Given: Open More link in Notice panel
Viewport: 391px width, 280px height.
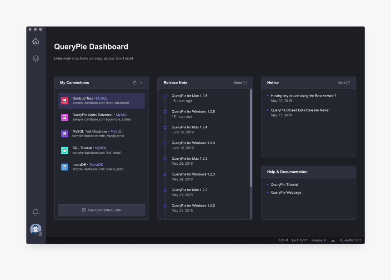Looking at the screenshot, I should [x=344, y=83].
